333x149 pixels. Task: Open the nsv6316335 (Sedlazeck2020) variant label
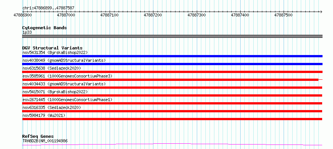tap(52, 107)
